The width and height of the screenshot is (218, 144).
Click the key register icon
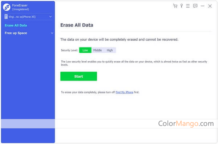pyautogui.click(x=182, y=6)
